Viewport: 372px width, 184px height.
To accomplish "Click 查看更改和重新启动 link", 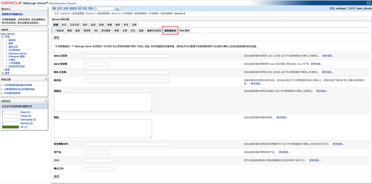I will pos(12,14).
